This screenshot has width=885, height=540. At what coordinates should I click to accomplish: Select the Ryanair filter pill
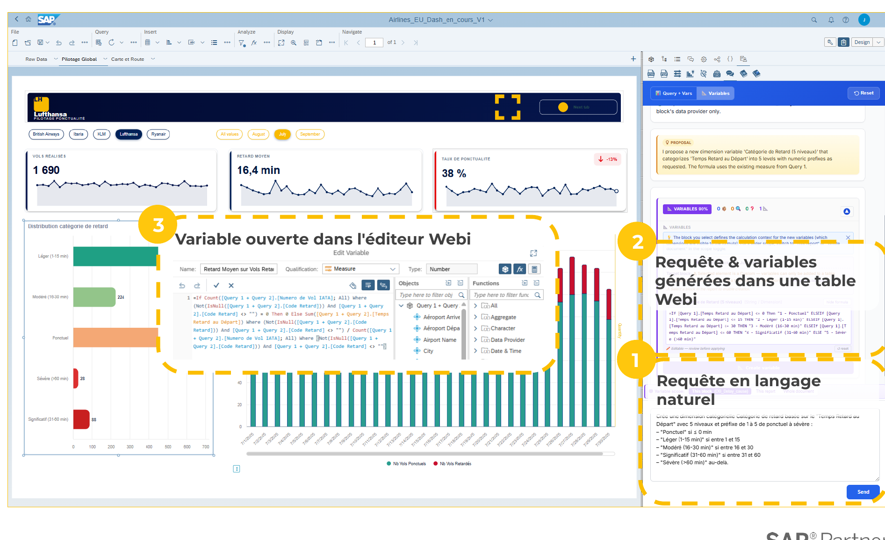pos(158,134)
